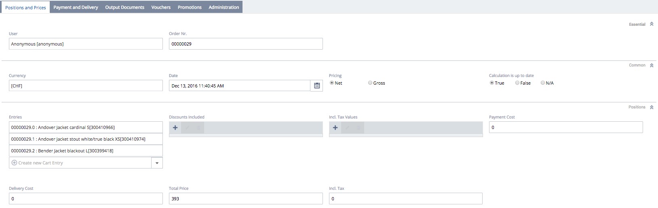
Task: Click the Total Price input field
Action: point(246,198)
